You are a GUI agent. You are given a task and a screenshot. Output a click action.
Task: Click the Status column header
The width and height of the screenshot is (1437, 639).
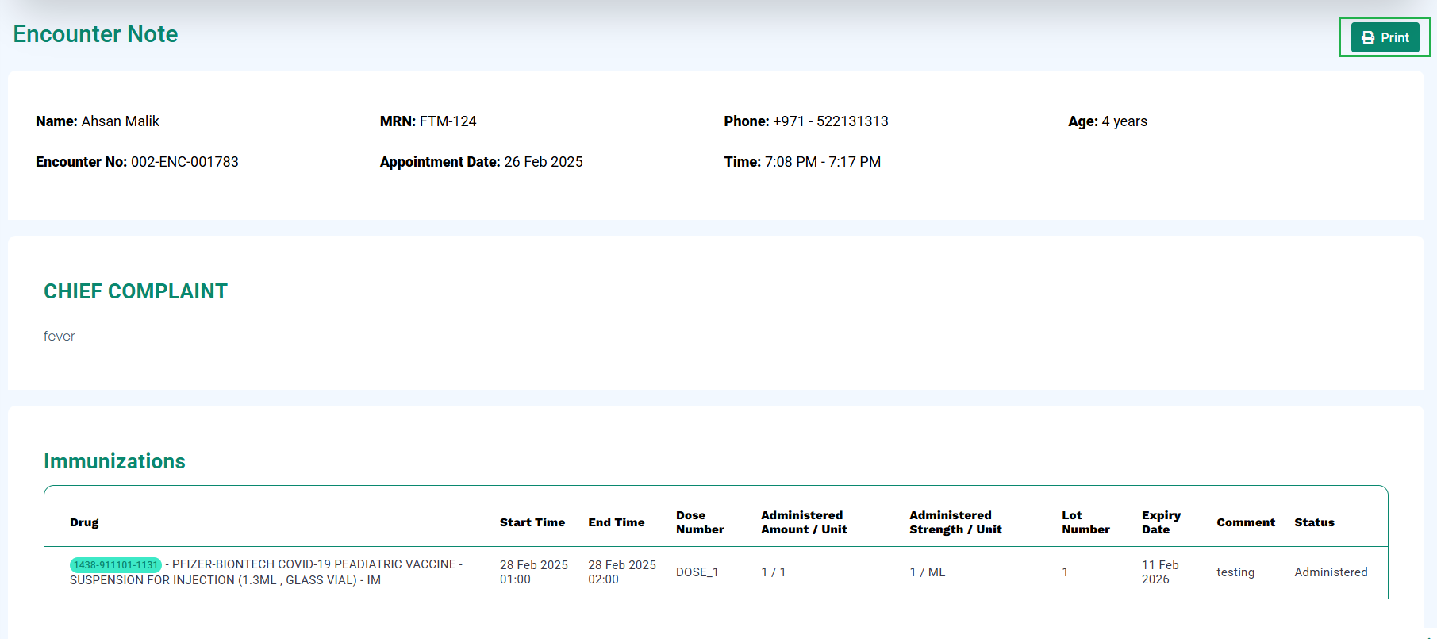(x=1314, y=522)
